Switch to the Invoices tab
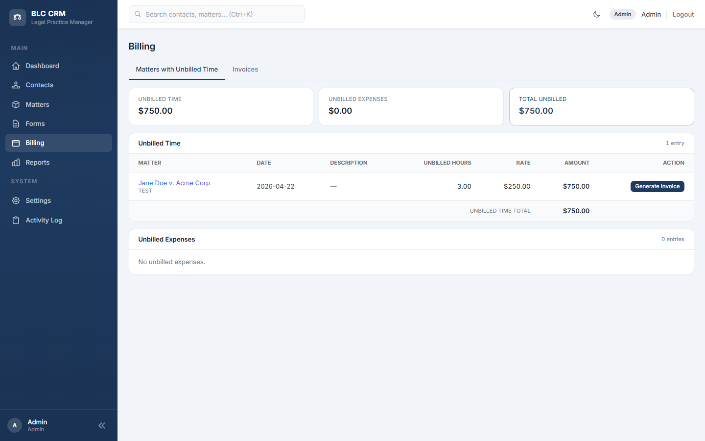Image resolution: width=705 pixels, height=441 pixels. coord(245,70)
